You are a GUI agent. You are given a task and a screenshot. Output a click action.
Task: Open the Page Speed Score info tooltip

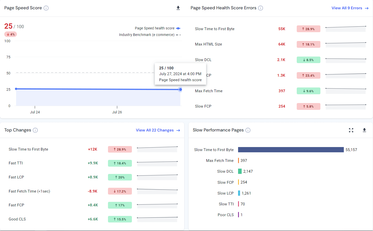pyautogui.click(x=46, y=8)
